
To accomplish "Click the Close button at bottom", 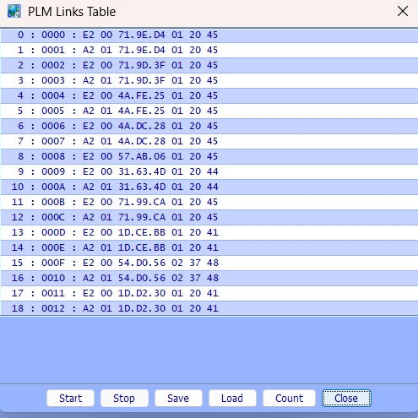I will (346, 398).
